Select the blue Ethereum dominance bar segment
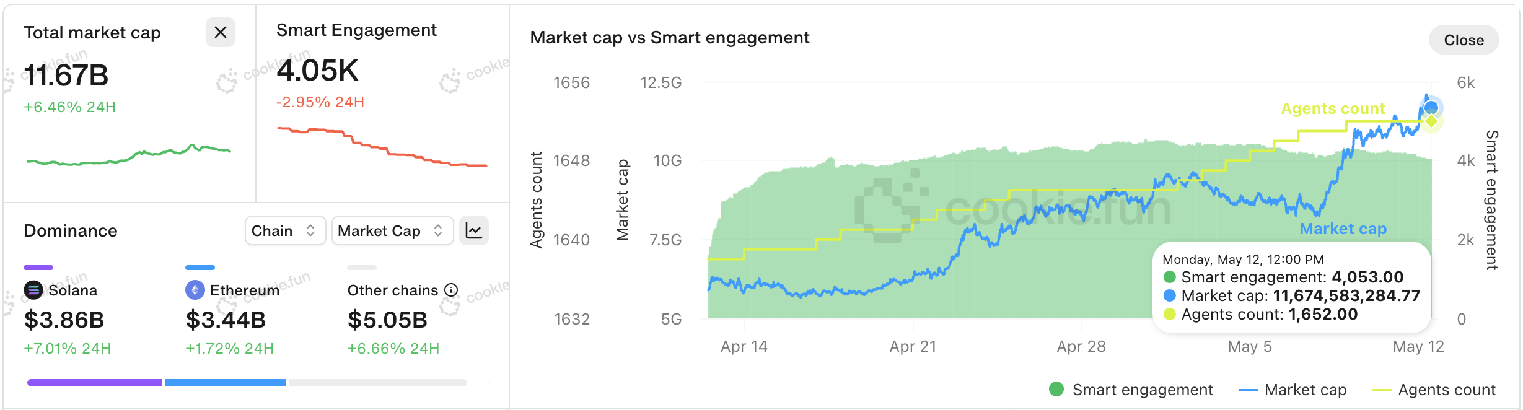Image resolution: width=1523 pixels, height=410 pixels. click(x=226, y=383)
